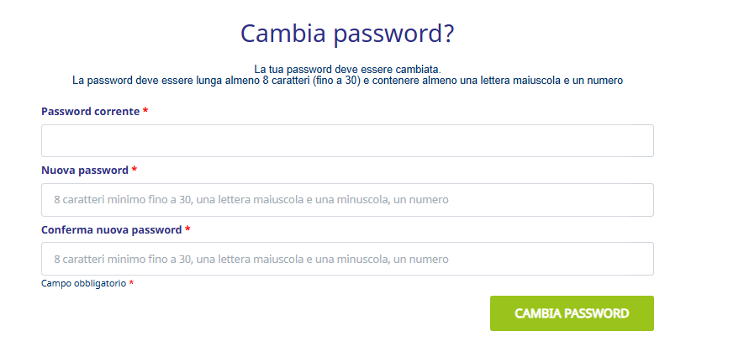Click red asterisk beside Password corrente
Image resolution: width=744 pixels, height=352 pixels.
click(145, 112)
